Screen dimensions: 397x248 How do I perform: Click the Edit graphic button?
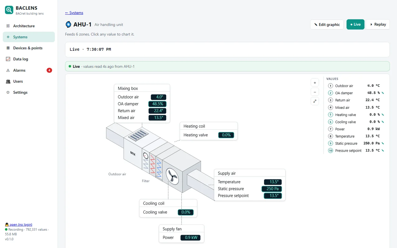(x=327, y=24)
